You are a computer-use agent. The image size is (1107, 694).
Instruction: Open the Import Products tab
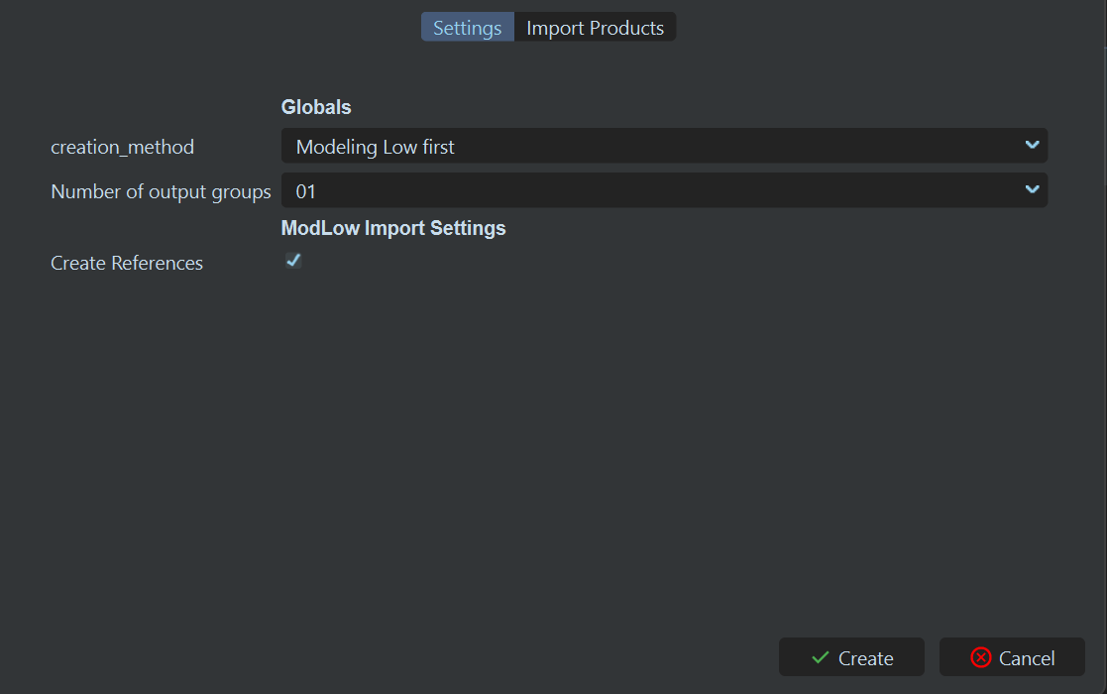[x=595, y=28]
